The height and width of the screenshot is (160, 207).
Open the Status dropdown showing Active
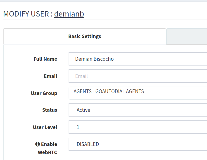pyautogui.click(x=138, y=110)
